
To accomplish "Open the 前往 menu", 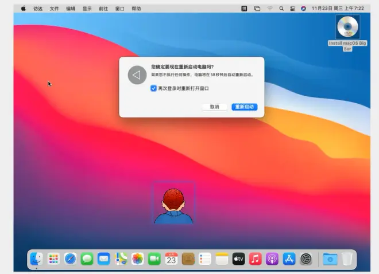I will (x=103, y=9).
